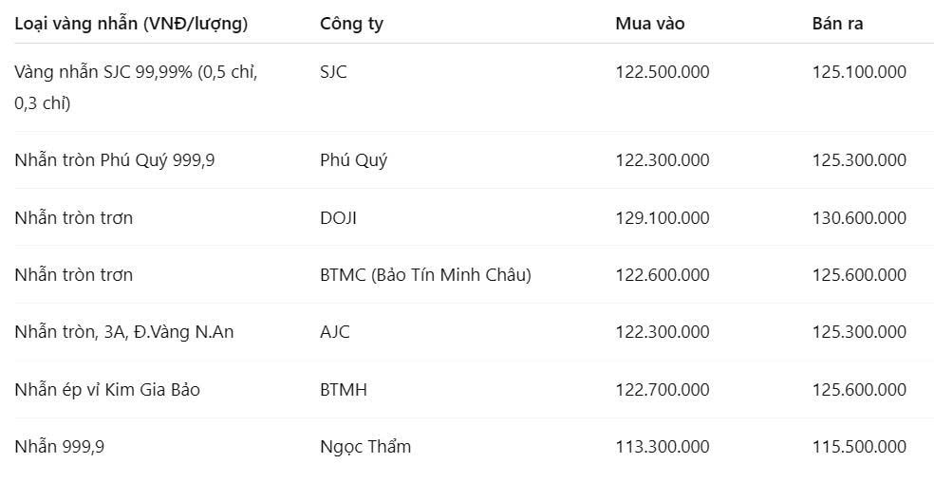Click Ngọc Thẩm sell price 115.500.000
The width and height of the screenshot is (934, 482).
pyautogui.click(x=859, y=447)
